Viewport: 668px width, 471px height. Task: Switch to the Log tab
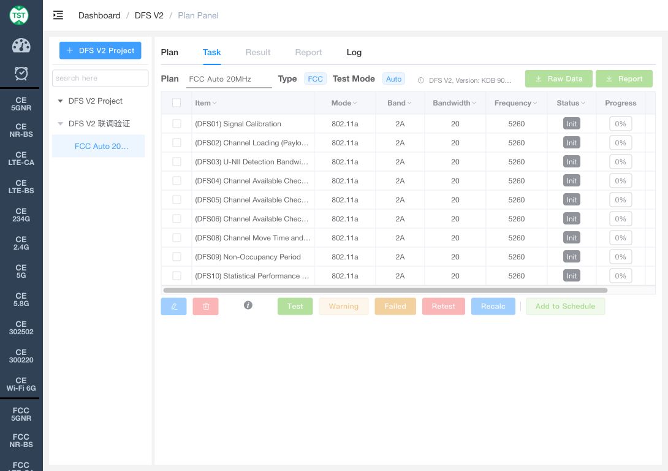pos(354,52)
